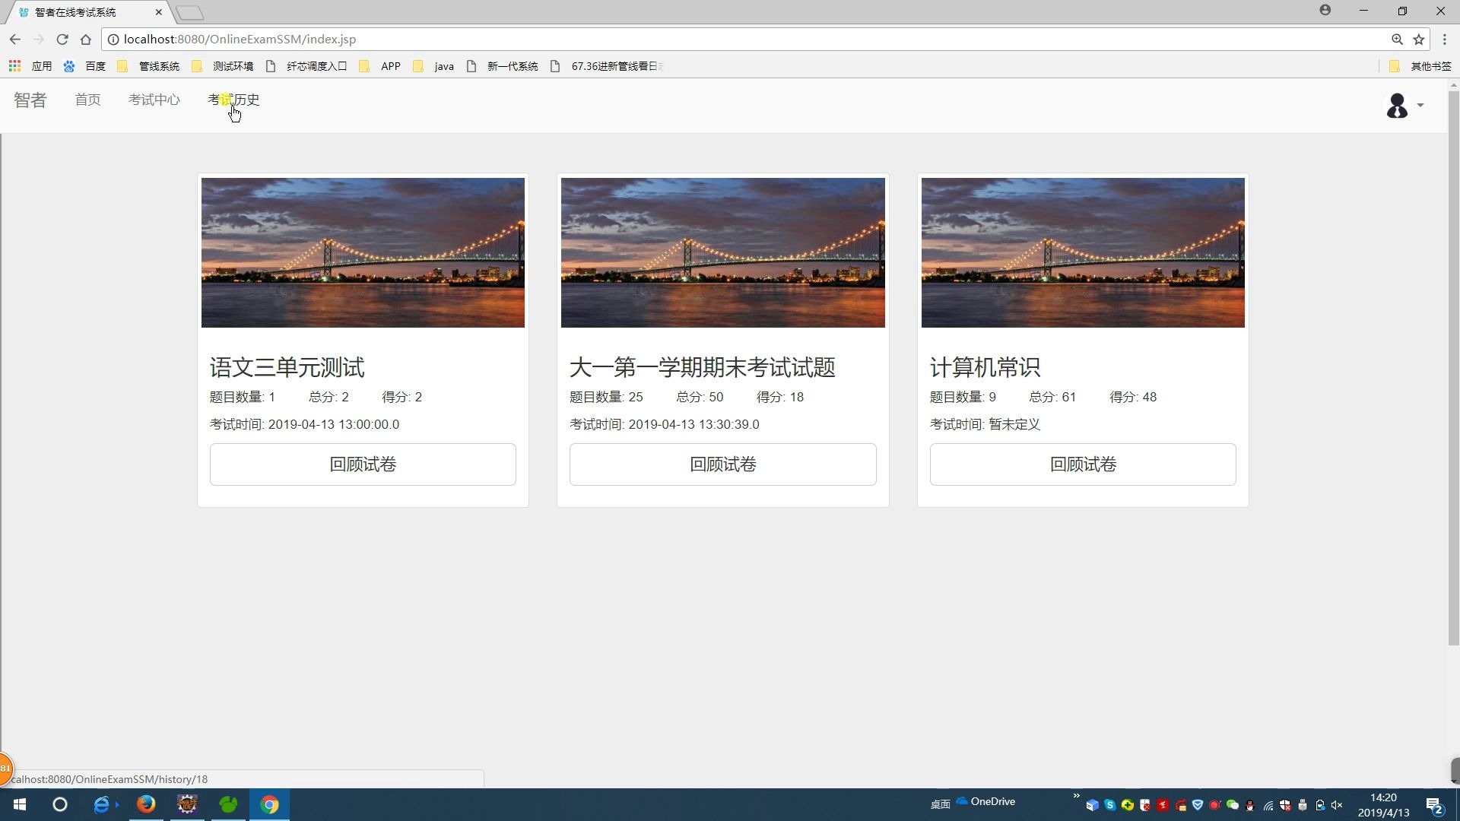This screenshot has height=821, width=1460.
Task: Toggle the OneDrive tray item
Action: pyautogui.click(x=985, y=801)
